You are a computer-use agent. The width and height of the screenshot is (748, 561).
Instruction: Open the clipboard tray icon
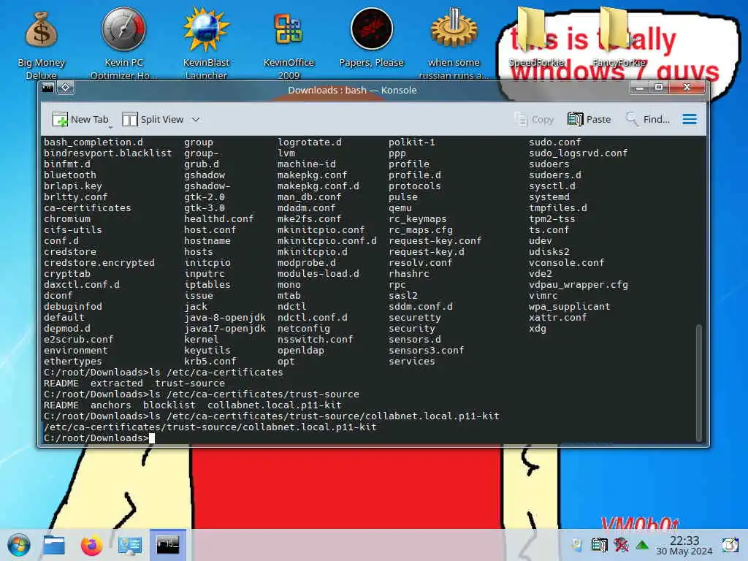pos(599,545)
